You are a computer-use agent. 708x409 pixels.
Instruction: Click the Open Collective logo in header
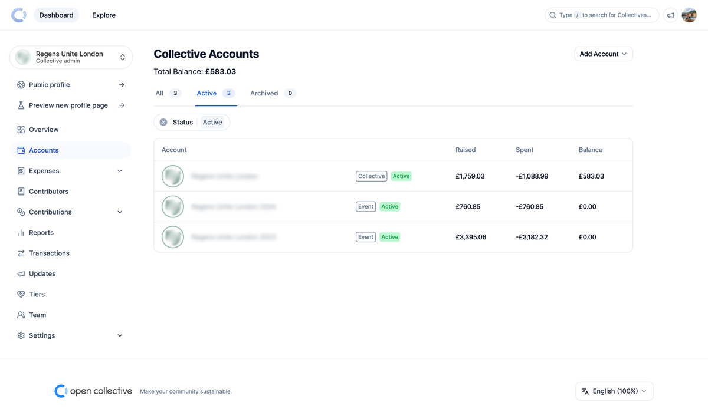click(x=19, y=15)
